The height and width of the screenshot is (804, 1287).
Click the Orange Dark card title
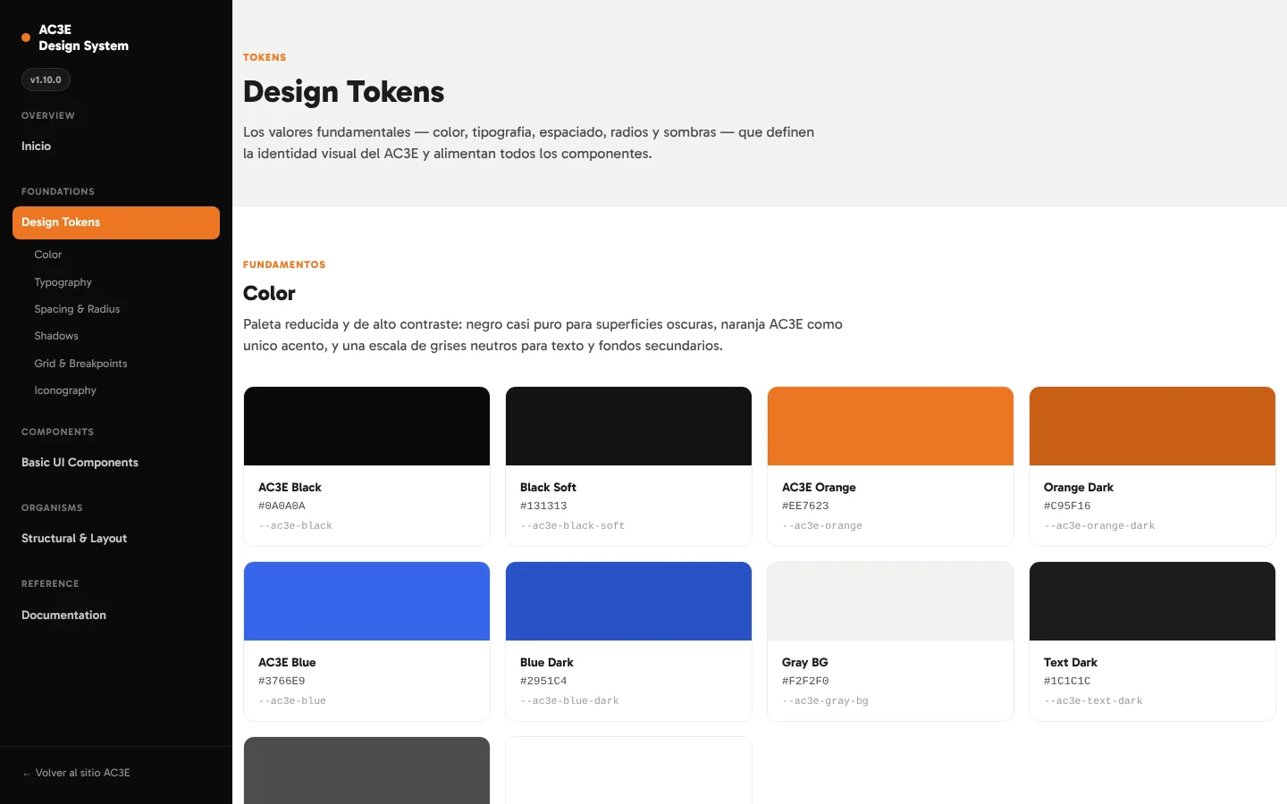1078,487
